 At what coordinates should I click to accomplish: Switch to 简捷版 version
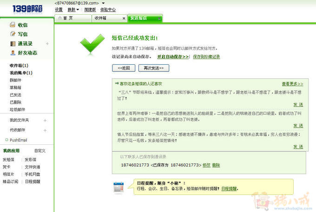pyautogui.click(x=90, y=9)
